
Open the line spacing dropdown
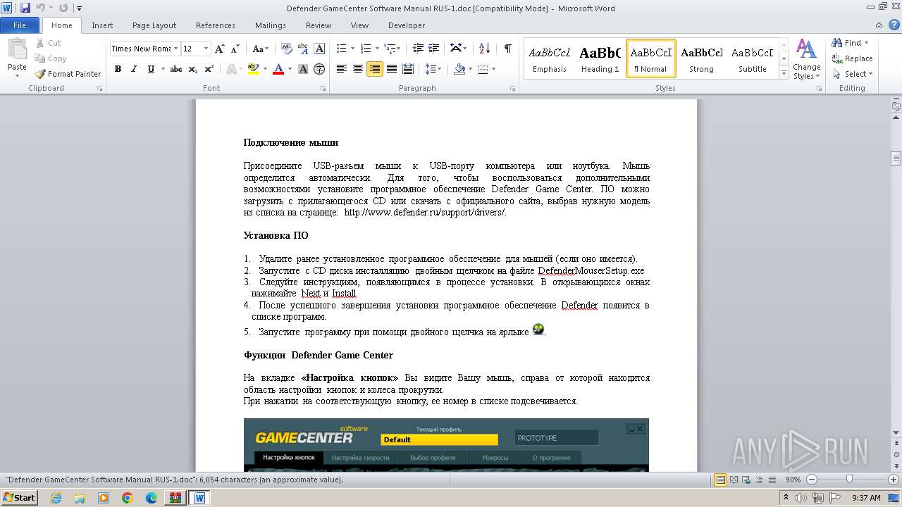point(433,69)
